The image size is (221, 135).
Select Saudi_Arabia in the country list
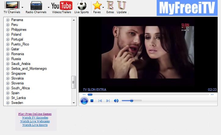coord(21,64)
